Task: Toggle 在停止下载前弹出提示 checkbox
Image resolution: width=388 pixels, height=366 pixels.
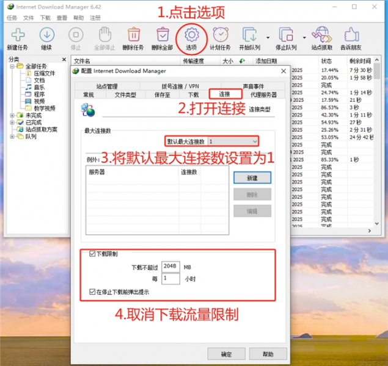Action: (92, 292)
